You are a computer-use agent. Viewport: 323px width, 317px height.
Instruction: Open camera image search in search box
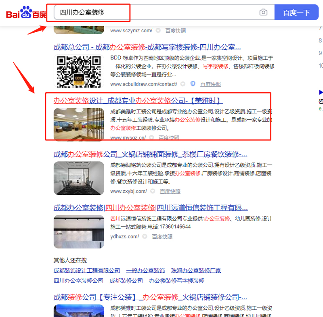tap(263, 13)
